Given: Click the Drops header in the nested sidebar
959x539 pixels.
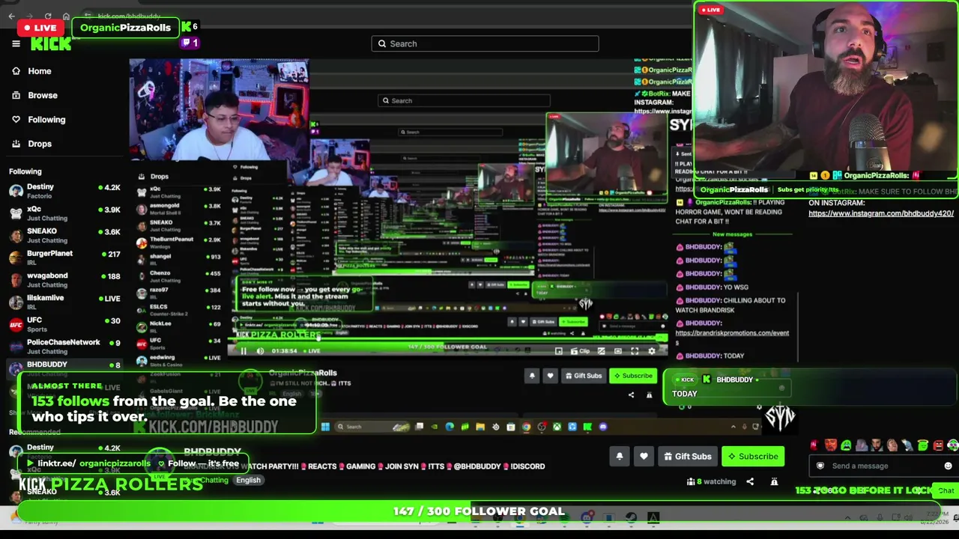Looking at the screenshot, I should coord(160,177).
